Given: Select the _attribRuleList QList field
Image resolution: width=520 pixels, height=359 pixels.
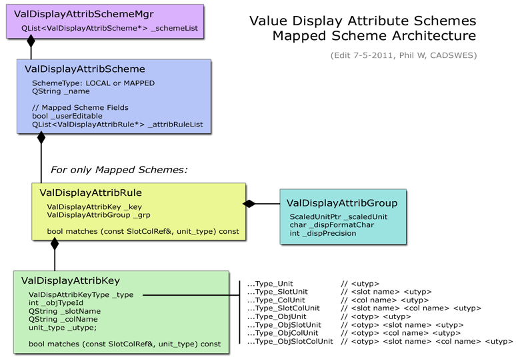Looking at the screenshot, I should [x=117, y=125].
